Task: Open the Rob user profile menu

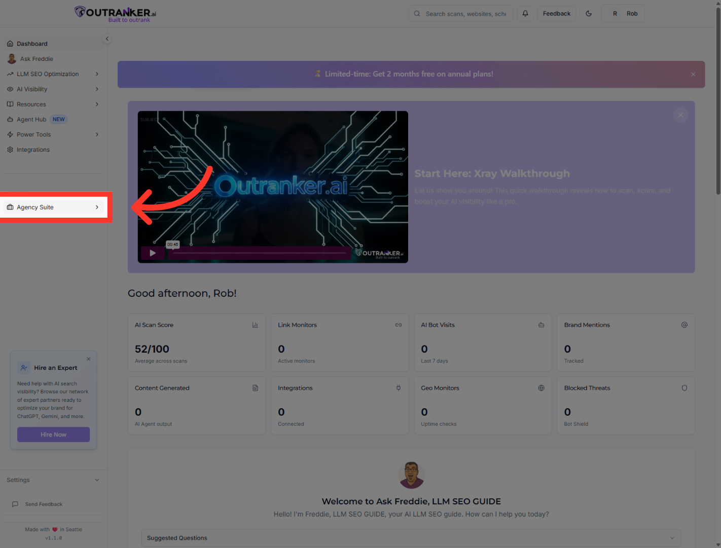Action: [x=623, y=14]
